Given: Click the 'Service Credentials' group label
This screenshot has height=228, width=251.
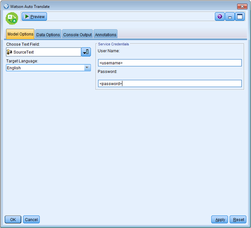Looking at the screenshot, I should point(114,44).
